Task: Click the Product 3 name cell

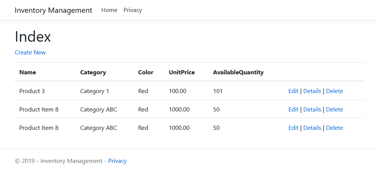Action: tap(32, 91)
